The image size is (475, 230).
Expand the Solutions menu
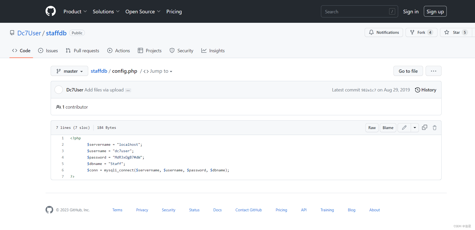pos(106,12)
